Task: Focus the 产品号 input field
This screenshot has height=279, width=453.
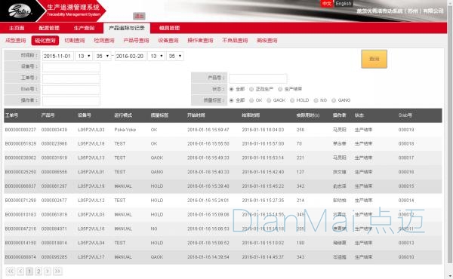Action: tap(258, 78)
